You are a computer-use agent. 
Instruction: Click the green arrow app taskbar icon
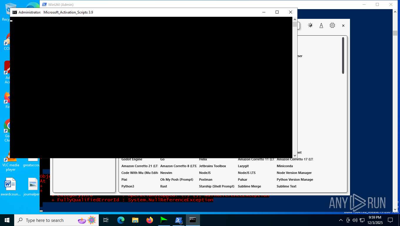(x=164, y=220)
